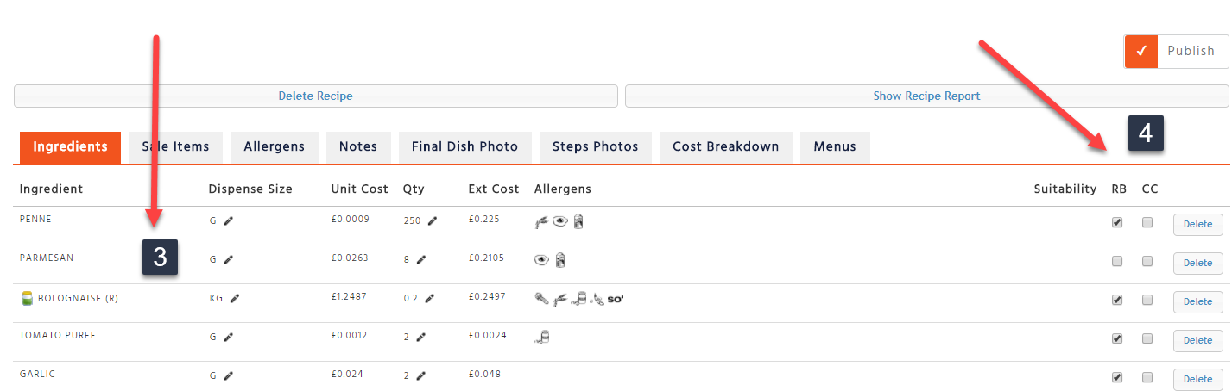This screenshot has height=391, width=1232.
Task: Tick CC checkbox for GARLIC
Action: coord(1147,377)
